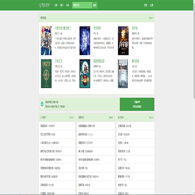Open the green emblem book cover

point(46,74)
